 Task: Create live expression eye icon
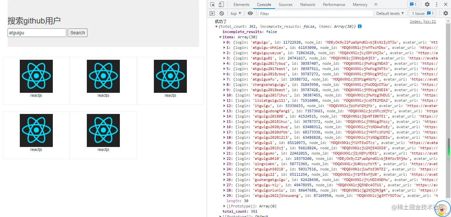click(250, 14)
